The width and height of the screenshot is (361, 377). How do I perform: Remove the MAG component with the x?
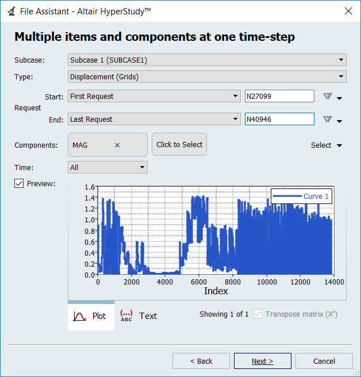(117, 145)
